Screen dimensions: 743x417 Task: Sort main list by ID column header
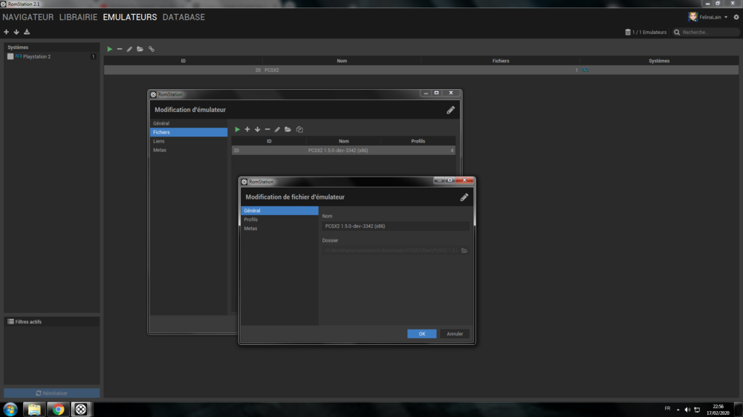(183, 61)
